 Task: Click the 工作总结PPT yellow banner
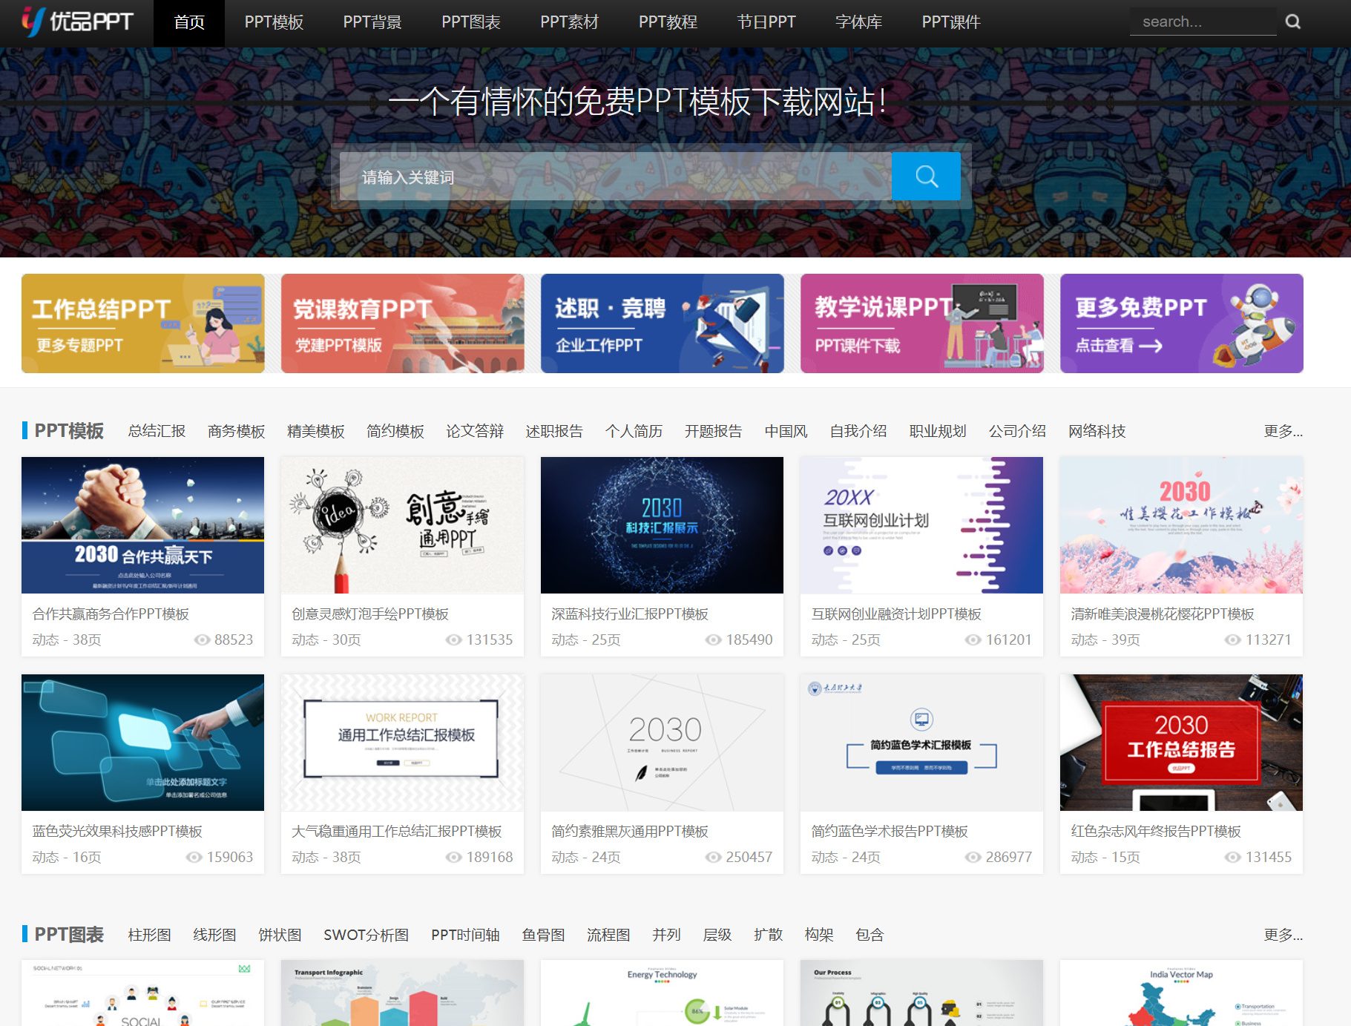point(143,323)
